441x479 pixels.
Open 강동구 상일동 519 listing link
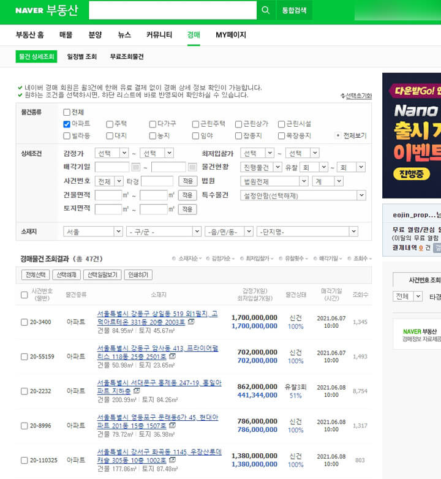(157, 318)
